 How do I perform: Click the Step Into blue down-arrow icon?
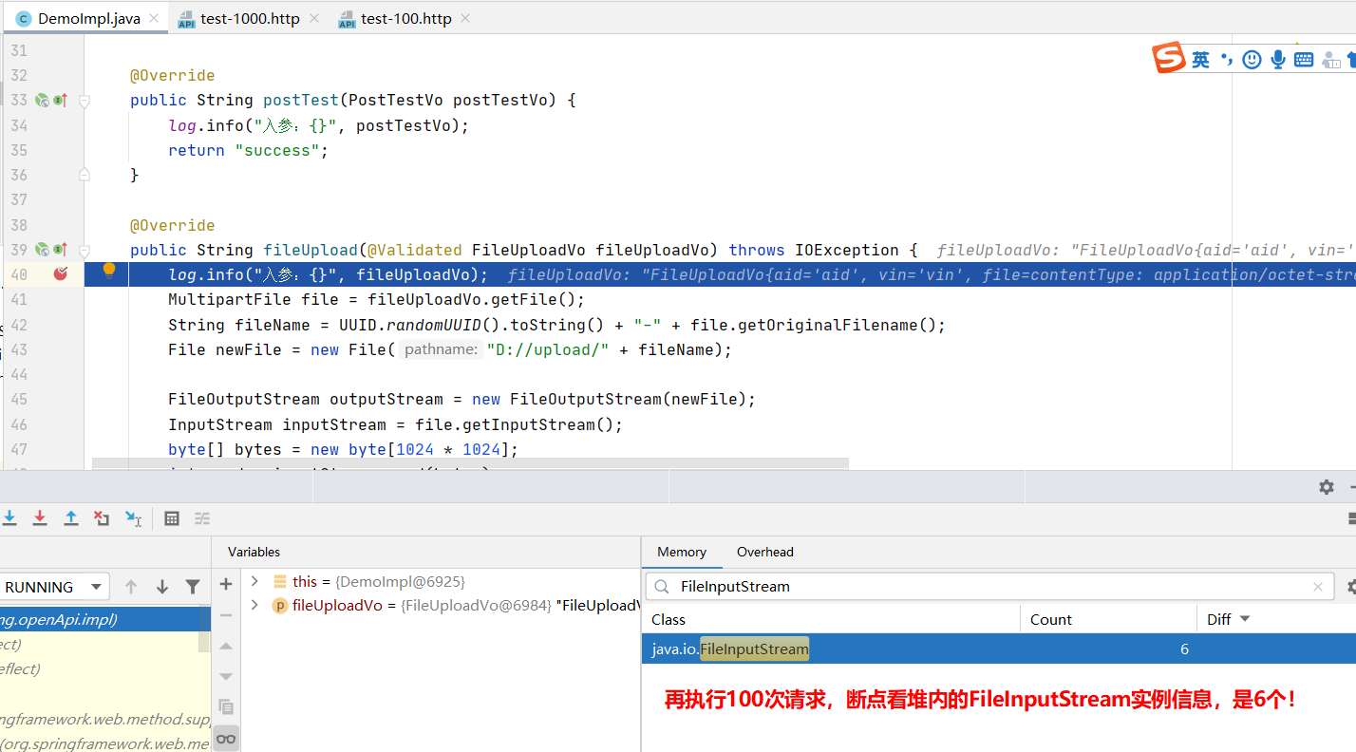coord(9,517)
